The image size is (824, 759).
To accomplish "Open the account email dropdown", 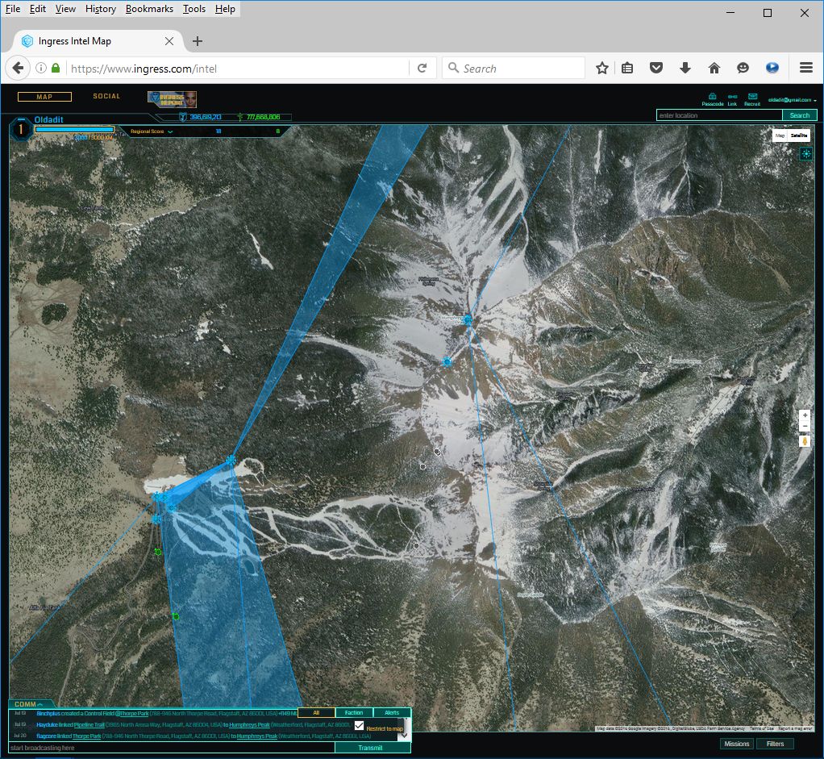I will pos(791,100).
